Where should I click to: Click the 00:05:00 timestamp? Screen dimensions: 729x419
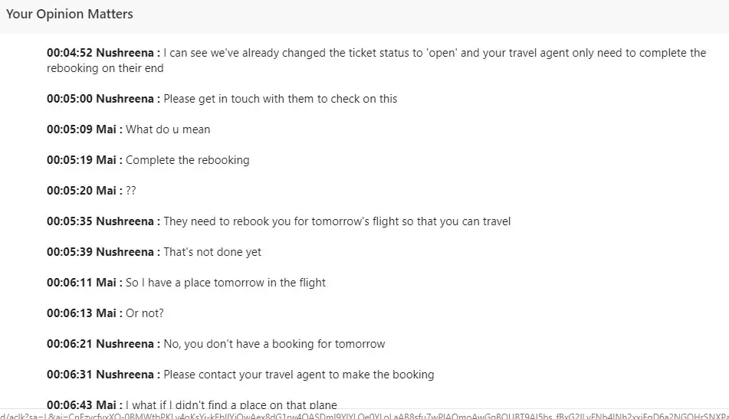pyautogui.click(x=69, y=99)
